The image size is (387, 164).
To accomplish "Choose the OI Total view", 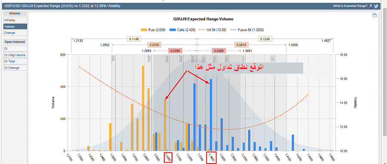I will (15, 62).
